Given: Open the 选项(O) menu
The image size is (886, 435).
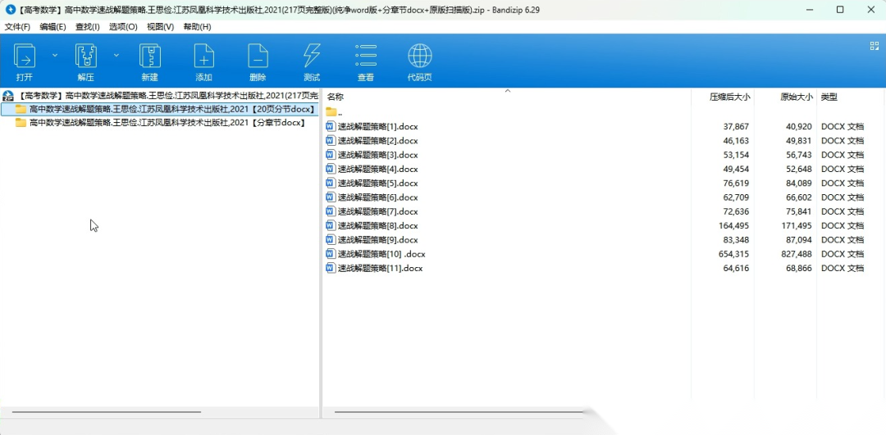Looking at the screenshot, I should click(123, 27).
